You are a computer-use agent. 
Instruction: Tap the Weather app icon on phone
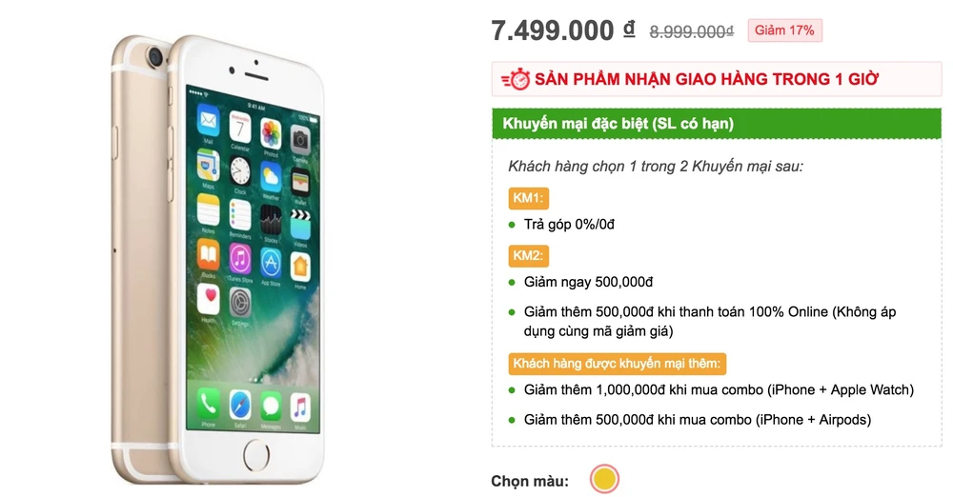coord(271,175)
